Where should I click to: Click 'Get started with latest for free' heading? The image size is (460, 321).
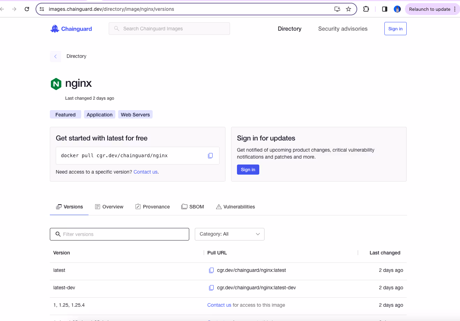pos(101,138)
